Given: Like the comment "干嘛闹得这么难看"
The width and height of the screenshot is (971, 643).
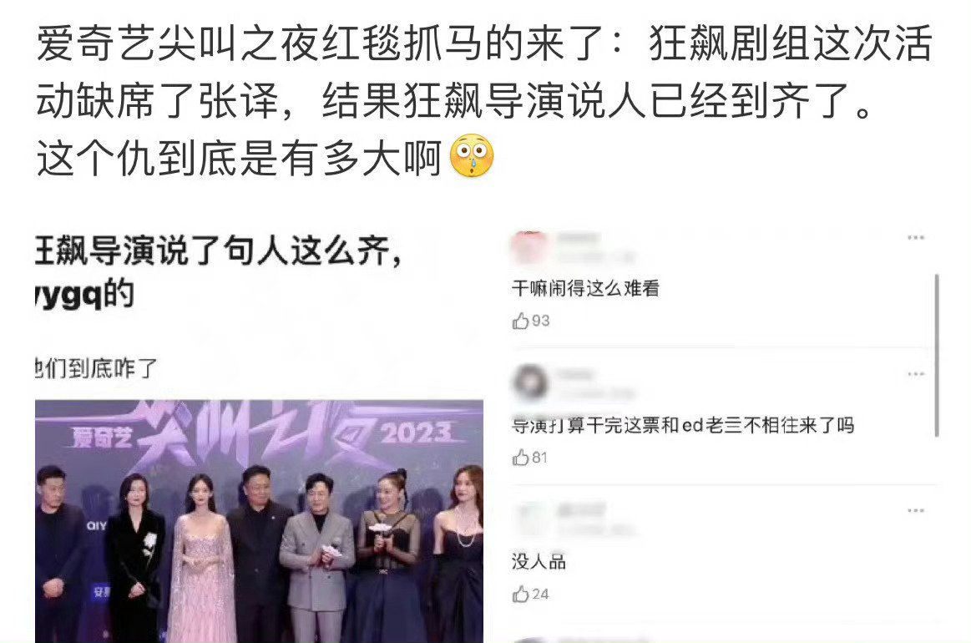Looking at the screenshot, I should [x=520, y=321].
